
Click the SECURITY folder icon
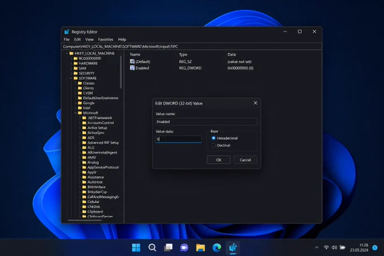click(x=76, y=73)
